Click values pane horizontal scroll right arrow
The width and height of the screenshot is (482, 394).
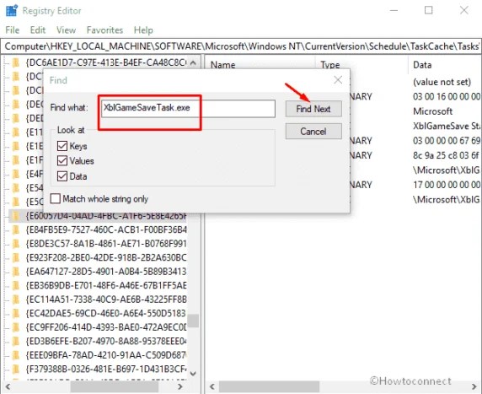(x=474, y=386)
